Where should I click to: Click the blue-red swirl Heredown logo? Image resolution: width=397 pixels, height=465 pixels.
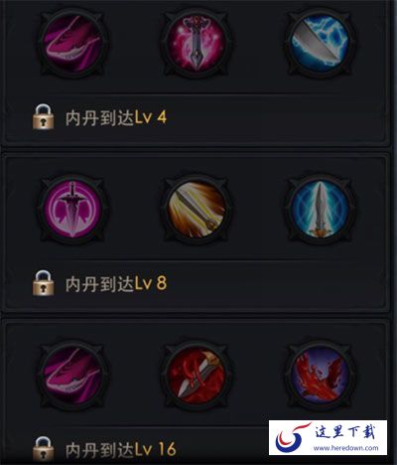[291, 437]
